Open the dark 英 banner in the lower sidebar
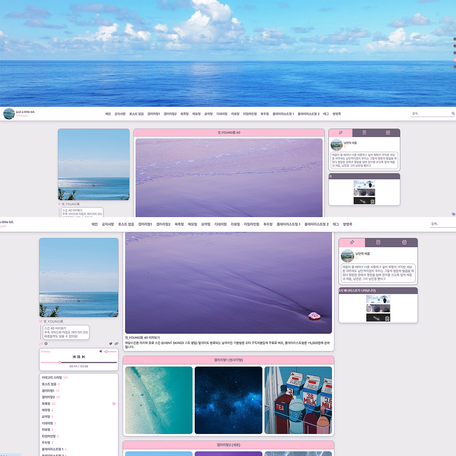The image size is (456, 456). (378, 318)
